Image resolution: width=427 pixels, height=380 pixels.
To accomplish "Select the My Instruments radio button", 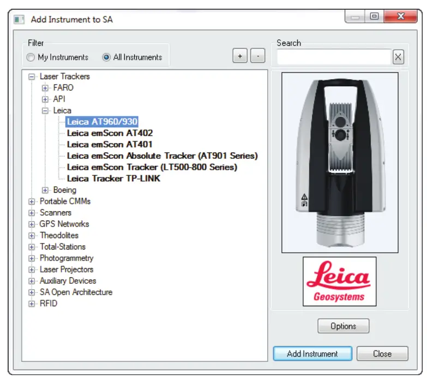I will coord(31,57).
